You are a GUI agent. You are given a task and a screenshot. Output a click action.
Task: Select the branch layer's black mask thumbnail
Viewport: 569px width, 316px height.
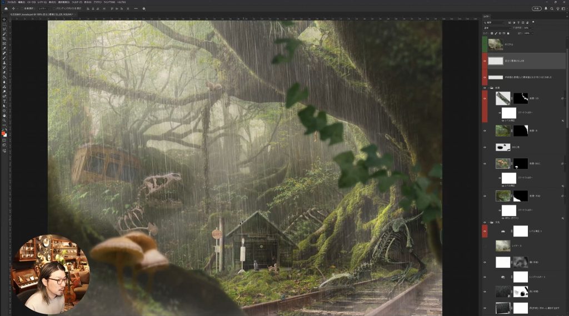[x=520, y=98]
